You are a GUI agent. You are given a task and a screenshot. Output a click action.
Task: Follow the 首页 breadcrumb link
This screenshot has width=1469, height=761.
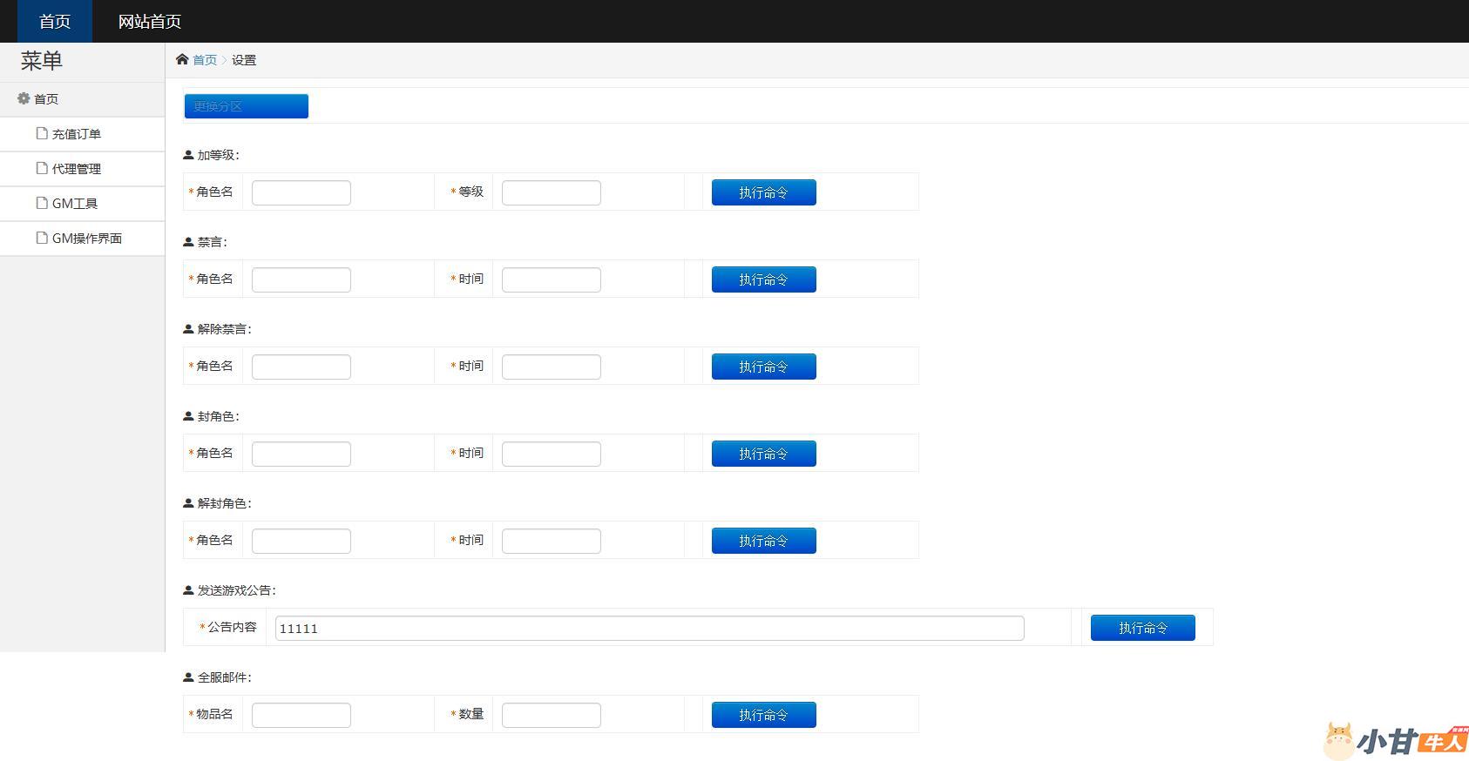(x=205, y=60)
